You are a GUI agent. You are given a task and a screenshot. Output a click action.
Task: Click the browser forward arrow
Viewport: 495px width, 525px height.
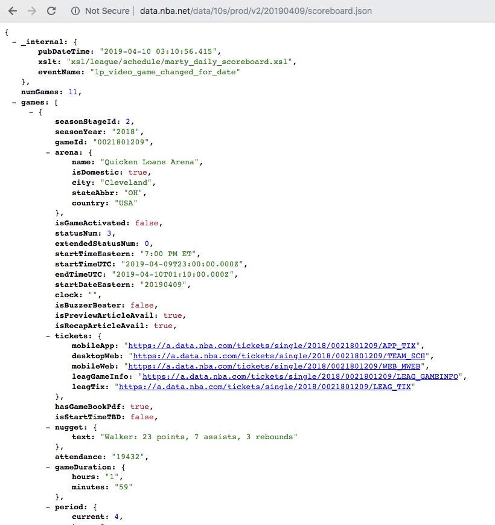click(x=32, y=11)
